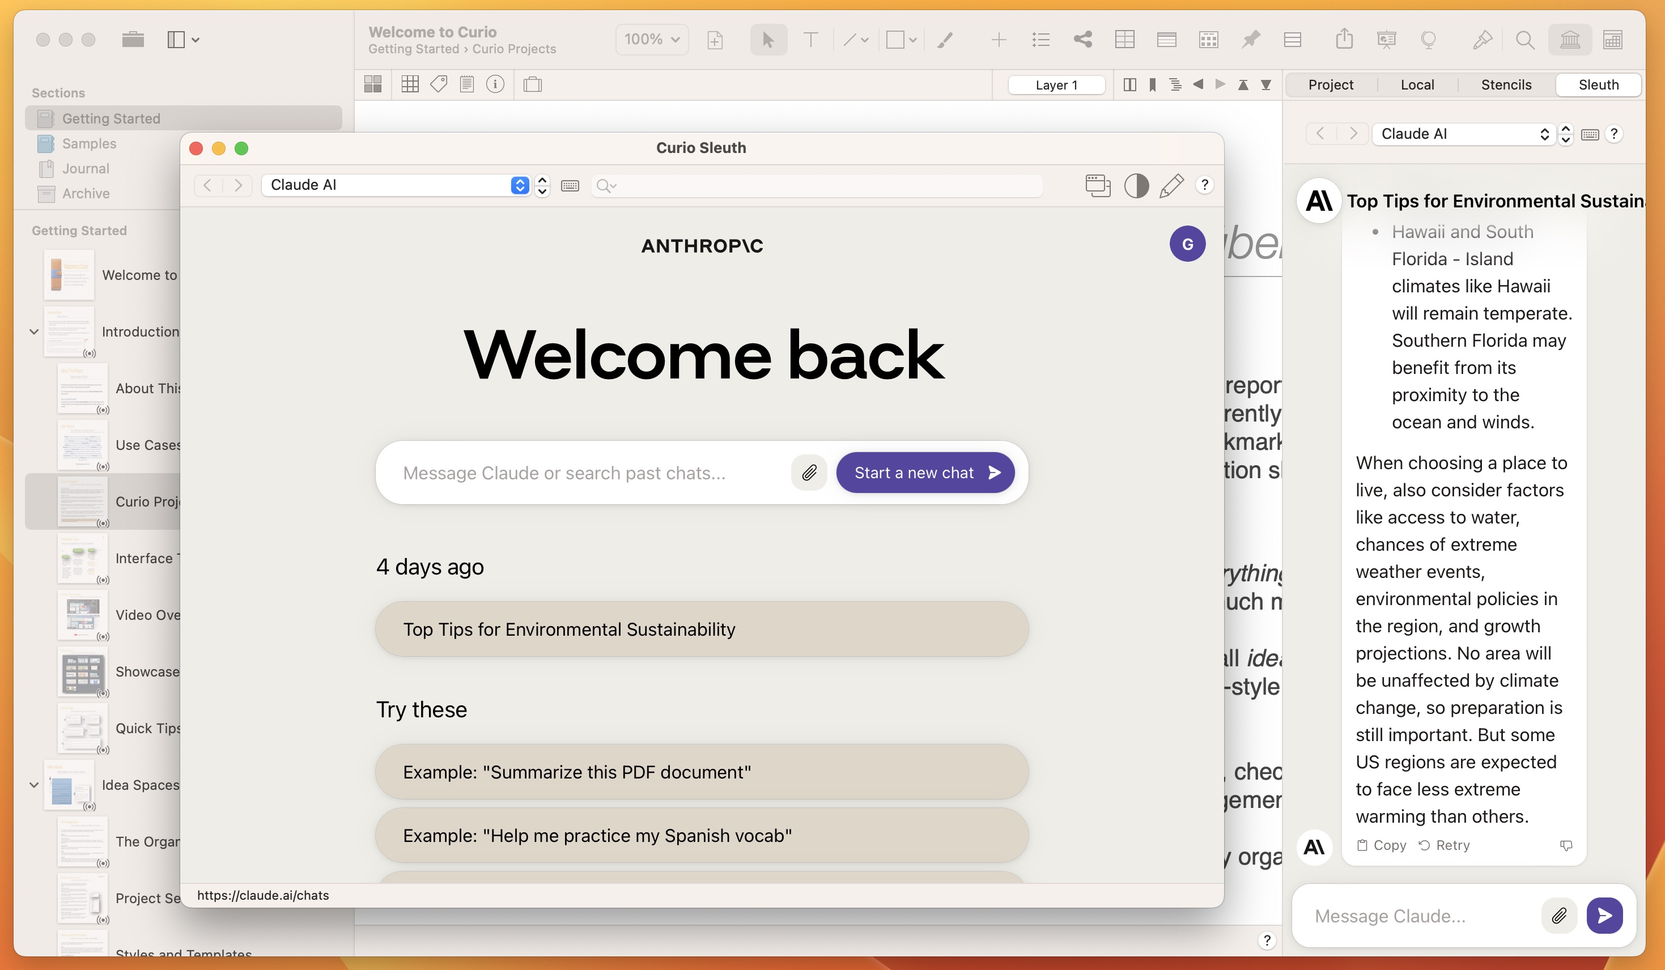Switch to the Local tab
This screenshot has width=1665, height=970.
coord(1417,84)
